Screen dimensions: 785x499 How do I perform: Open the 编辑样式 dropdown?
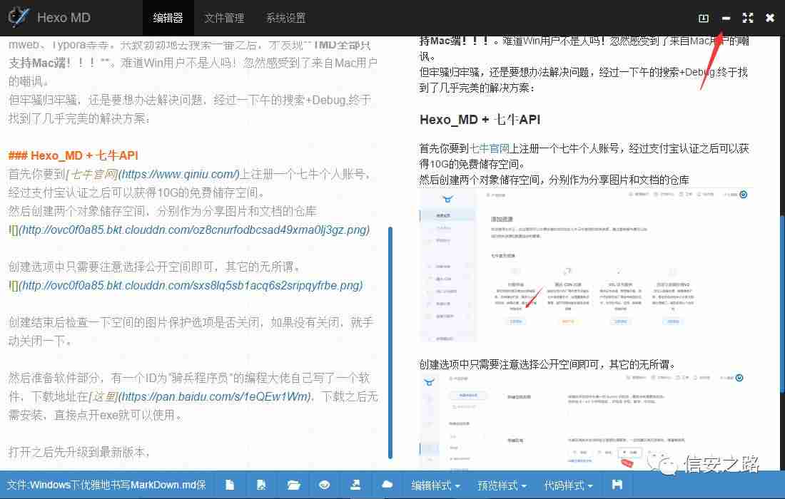click(435, 485)
